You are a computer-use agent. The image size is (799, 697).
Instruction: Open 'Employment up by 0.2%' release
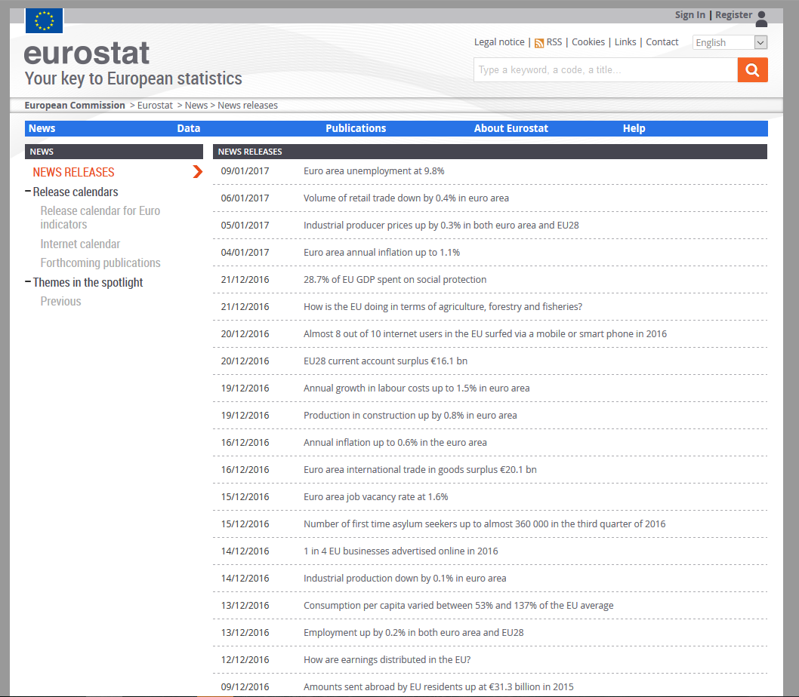(413, 632)
